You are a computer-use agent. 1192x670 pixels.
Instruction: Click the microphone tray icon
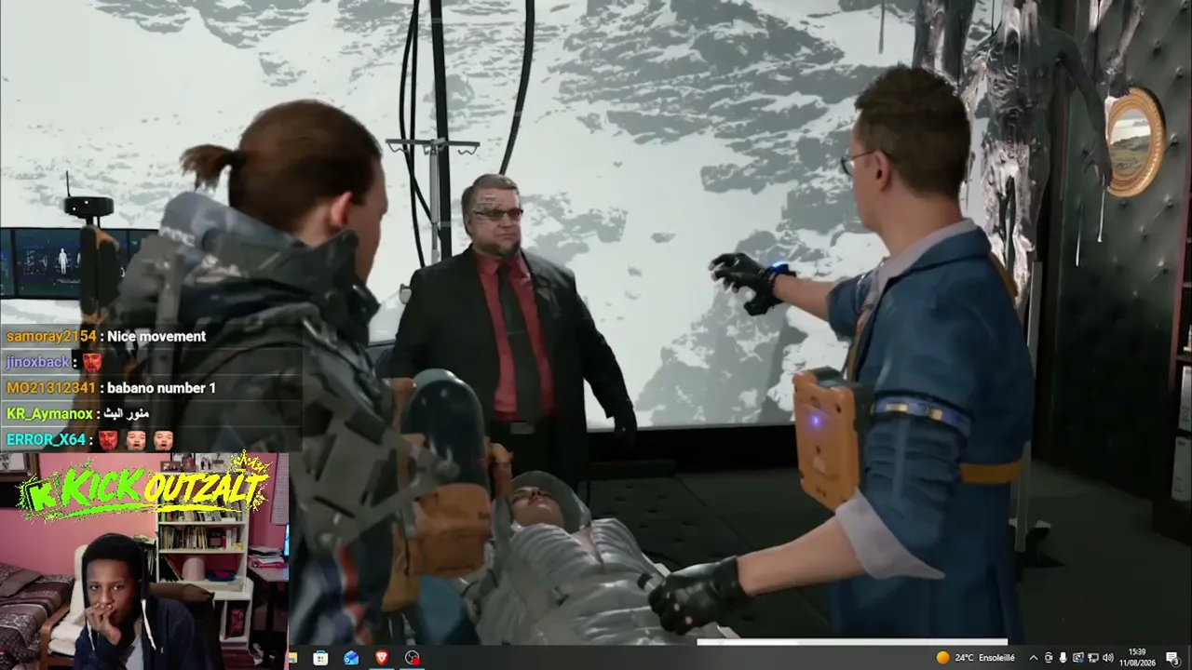click(x=1063, y=658)
